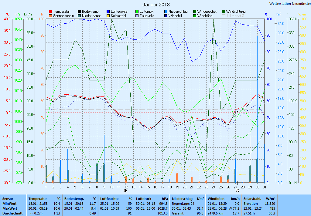The height and width of the screenshot is (216, 311).
Task: Click the Niederschlag legend swatch
Action: pyautogui.click(x=166, y=12)
